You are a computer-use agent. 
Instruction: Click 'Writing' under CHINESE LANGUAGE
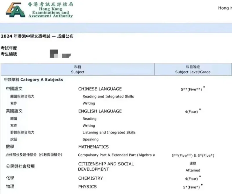89,103
